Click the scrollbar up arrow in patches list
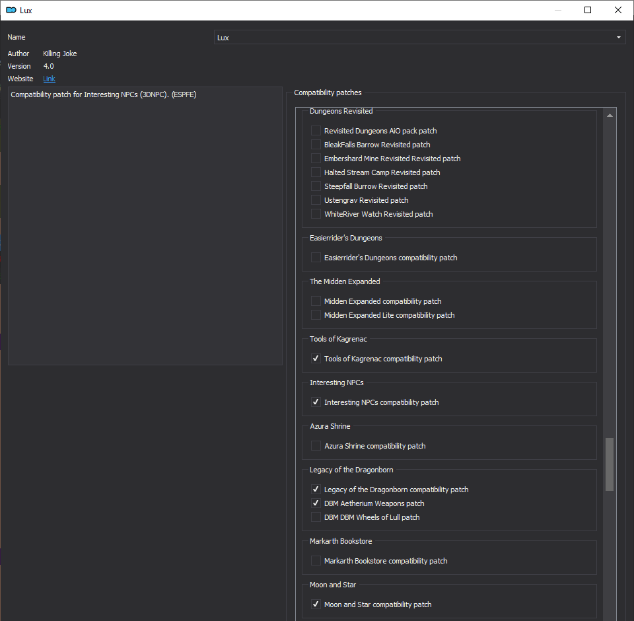This screenshot has width=634, height=621. 610,116
